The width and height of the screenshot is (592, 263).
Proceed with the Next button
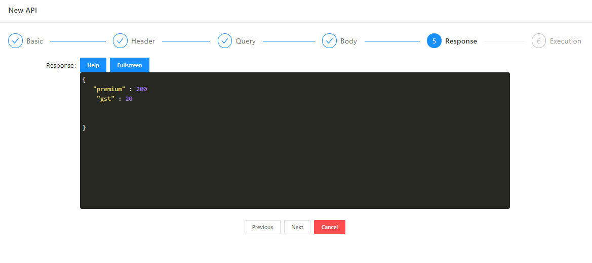[297, 227]
